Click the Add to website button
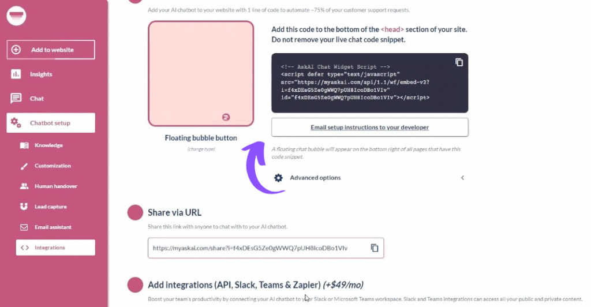Viewport: 591px width, 307px height. pos(51,50)
